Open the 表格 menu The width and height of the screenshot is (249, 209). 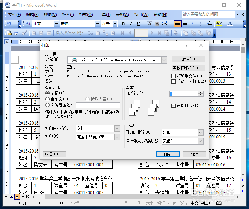coord(122,15)
